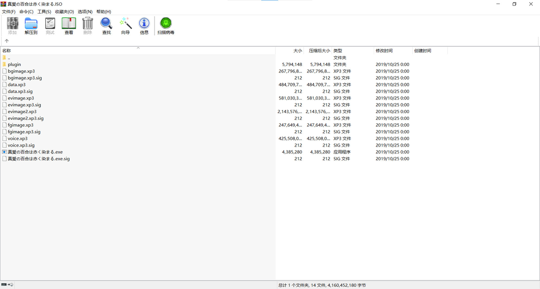Sort by 创建时间 column header
The width and height of the screenshot is (540, 289).
[x=430, y=51]
